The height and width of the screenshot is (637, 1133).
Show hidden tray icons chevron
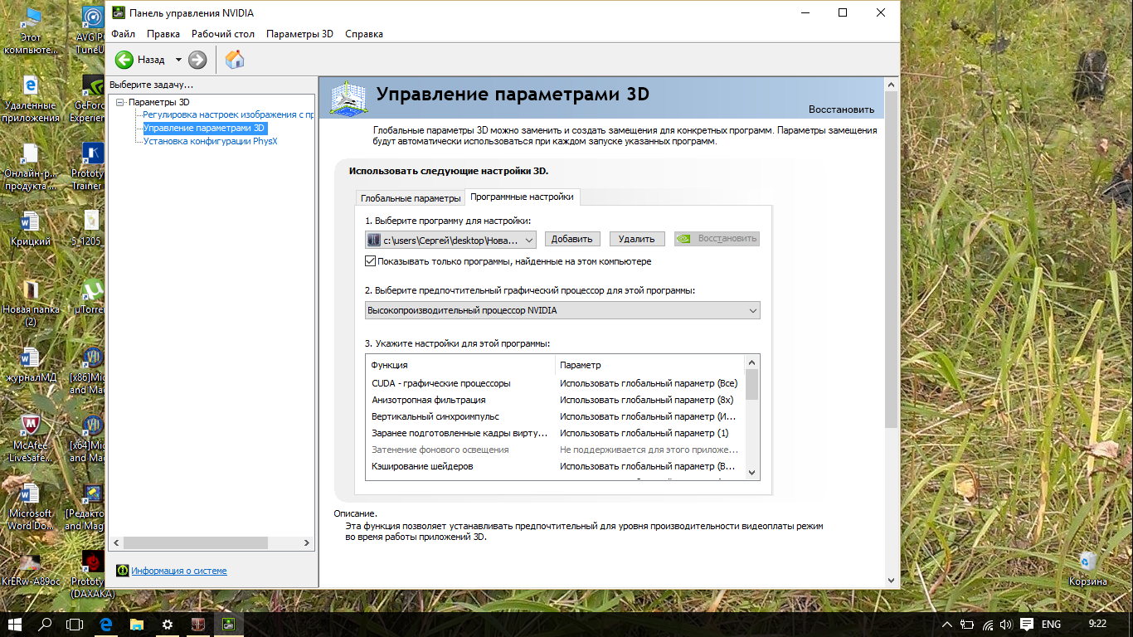pyautogui.click(x=948, y=624)
